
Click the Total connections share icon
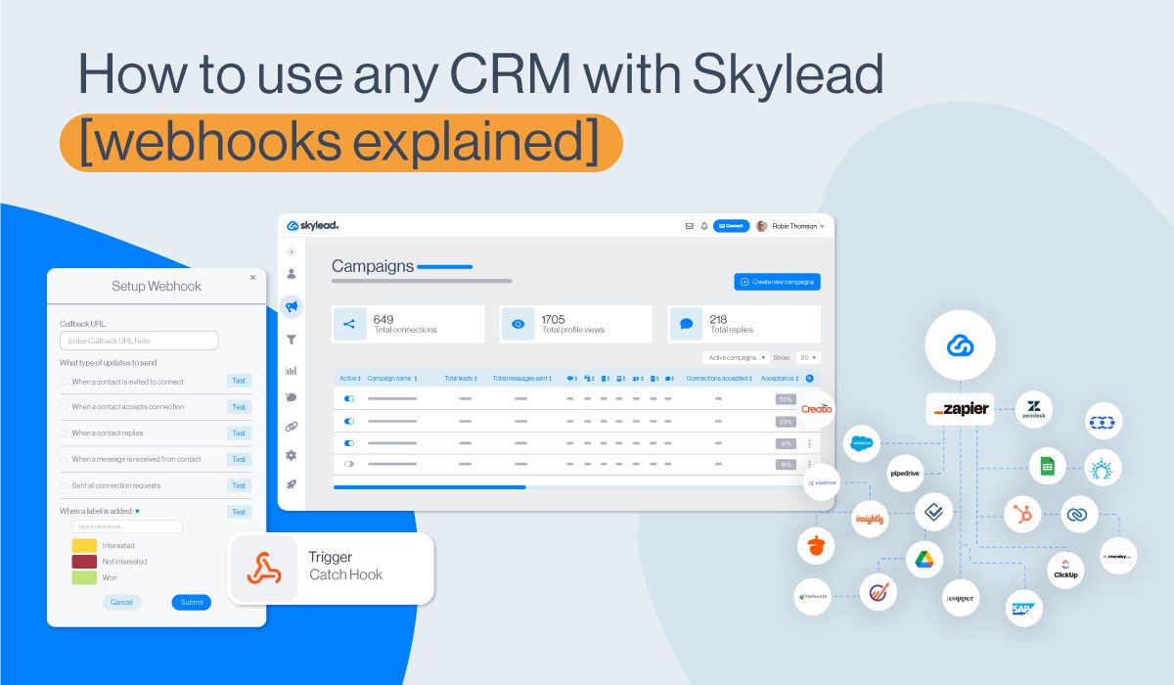pos(349,324)
